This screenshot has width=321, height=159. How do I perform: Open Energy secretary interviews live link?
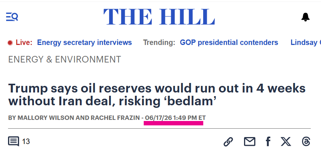(84, 42)
